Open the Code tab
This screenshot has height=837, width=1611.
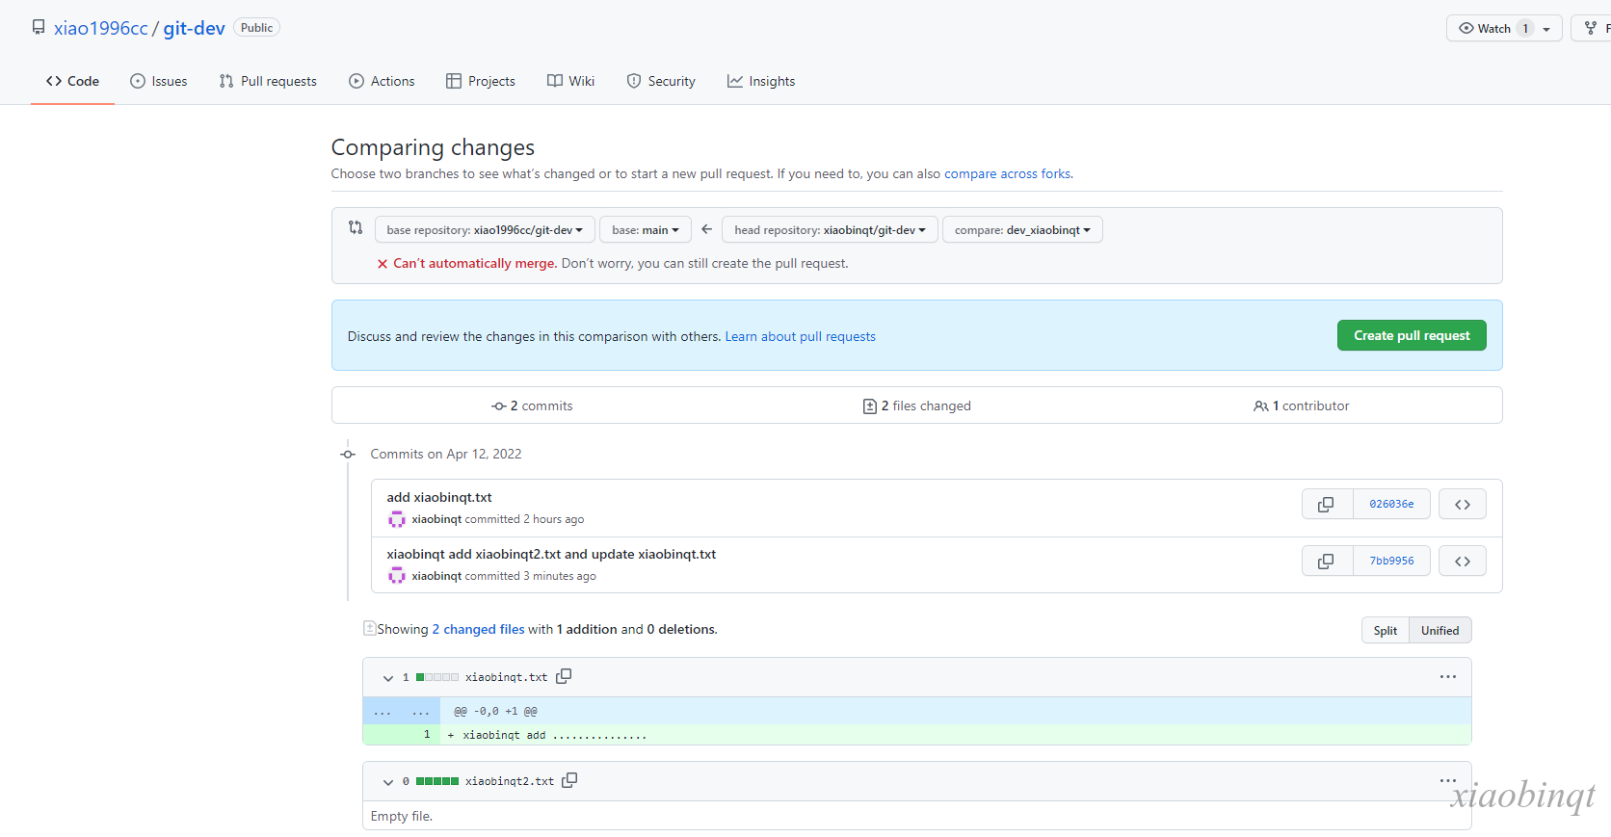click(72, 81)
